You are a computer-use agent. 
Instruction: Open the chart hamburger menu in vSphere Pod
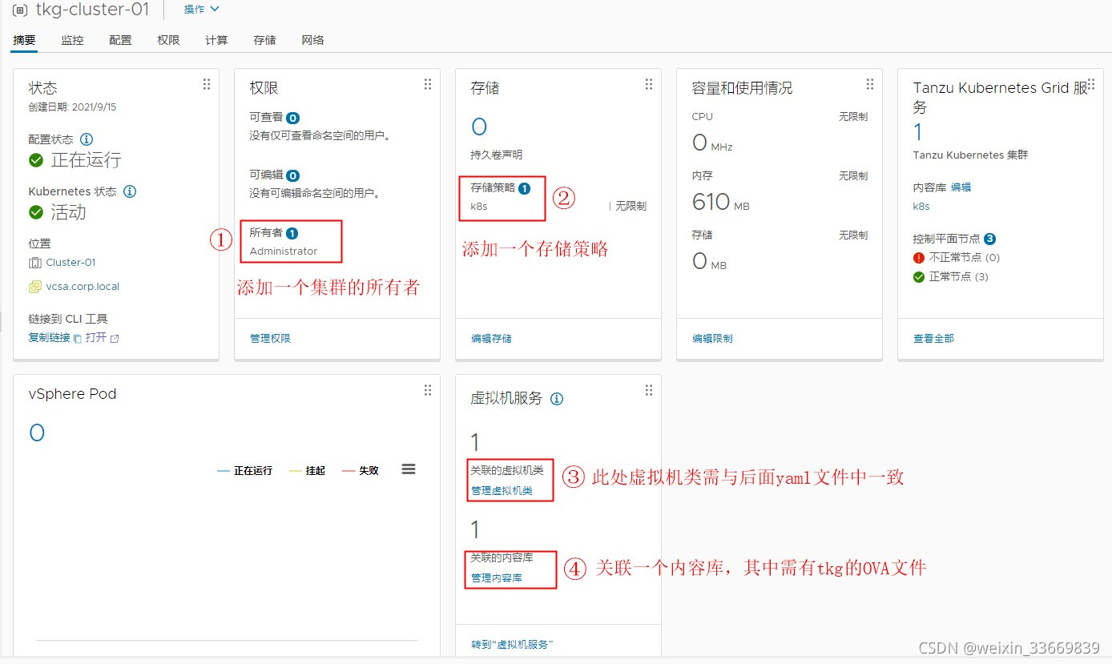click(x=409, y=469)
